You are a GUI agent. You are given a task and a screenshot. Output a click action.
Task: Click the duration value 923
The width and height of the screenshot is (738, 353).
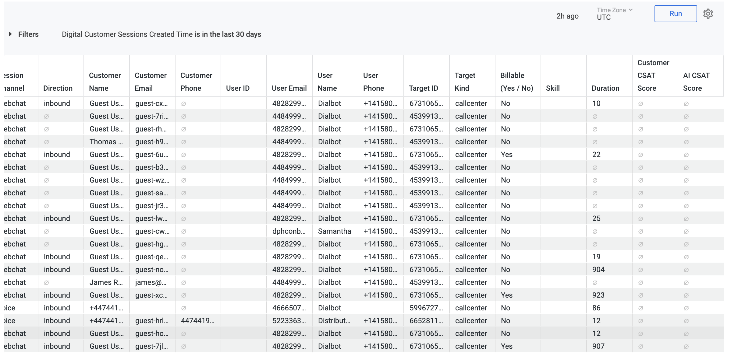[598, 295]
